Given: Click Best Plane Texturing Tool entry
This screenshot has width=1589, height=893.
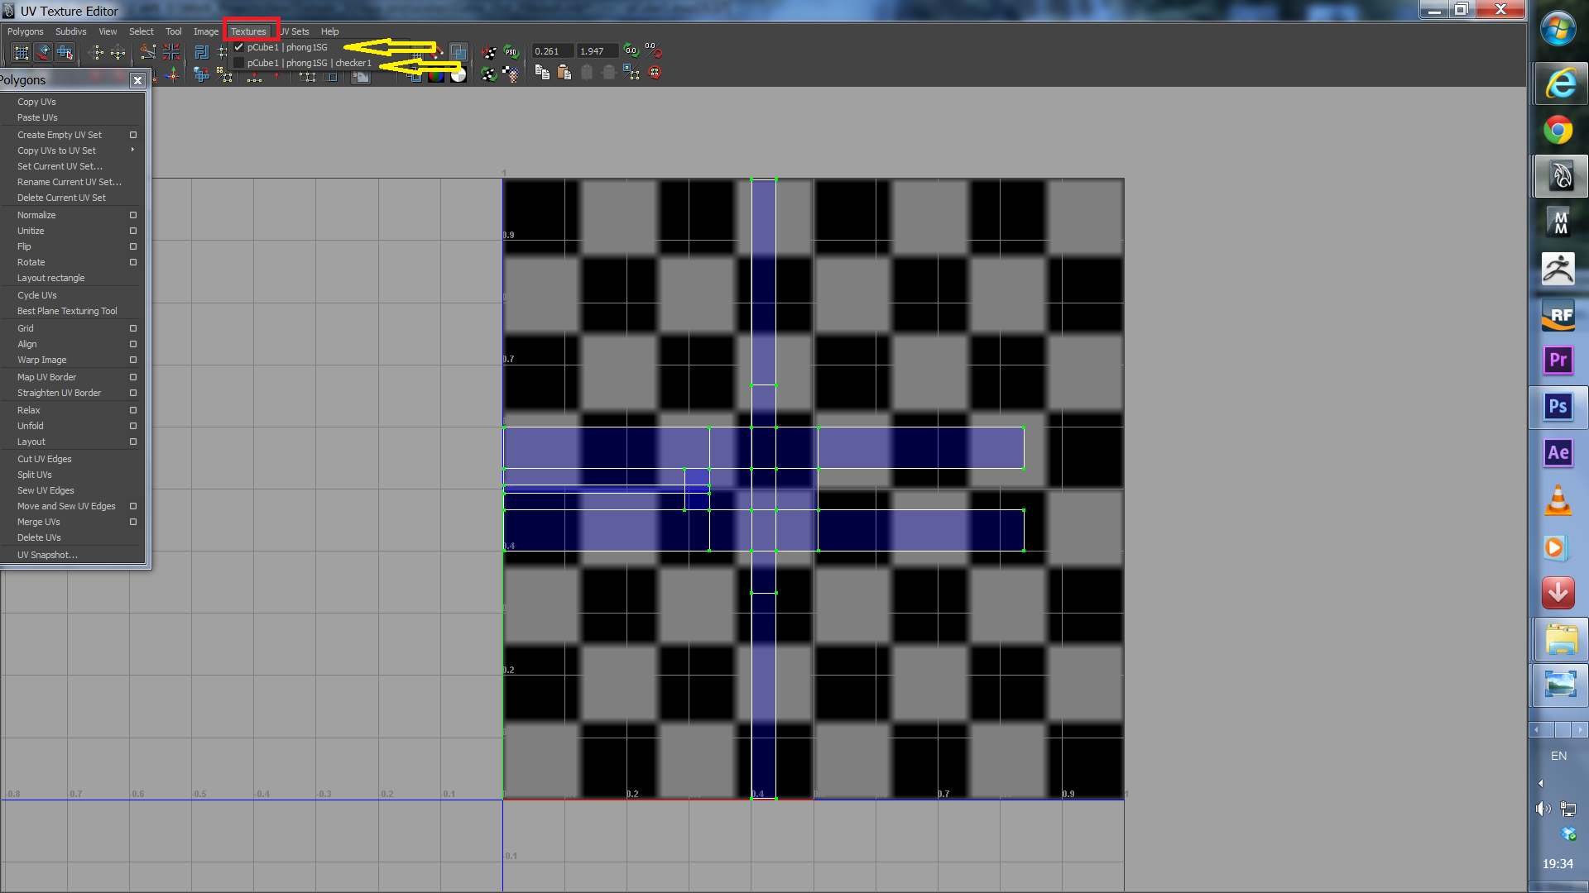Looking at the screenshot, I should (x=67, y=311).
